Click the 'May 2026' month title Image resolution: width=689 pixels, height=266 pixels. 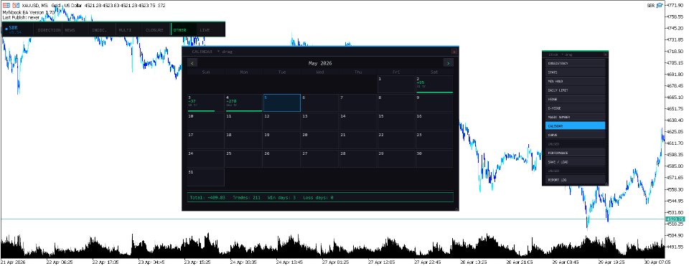(x=320, y=63)
